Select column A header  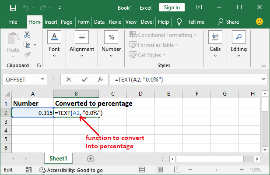click(32, 94)
